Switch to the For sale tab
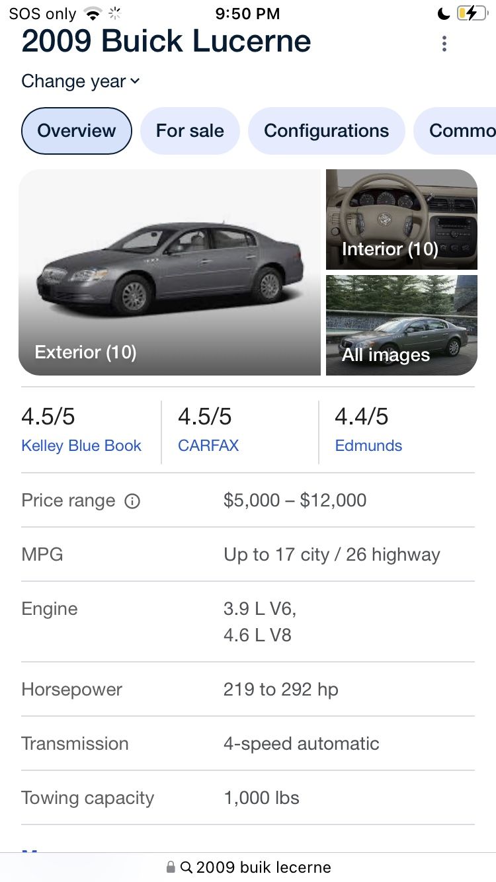 [190, 131]
